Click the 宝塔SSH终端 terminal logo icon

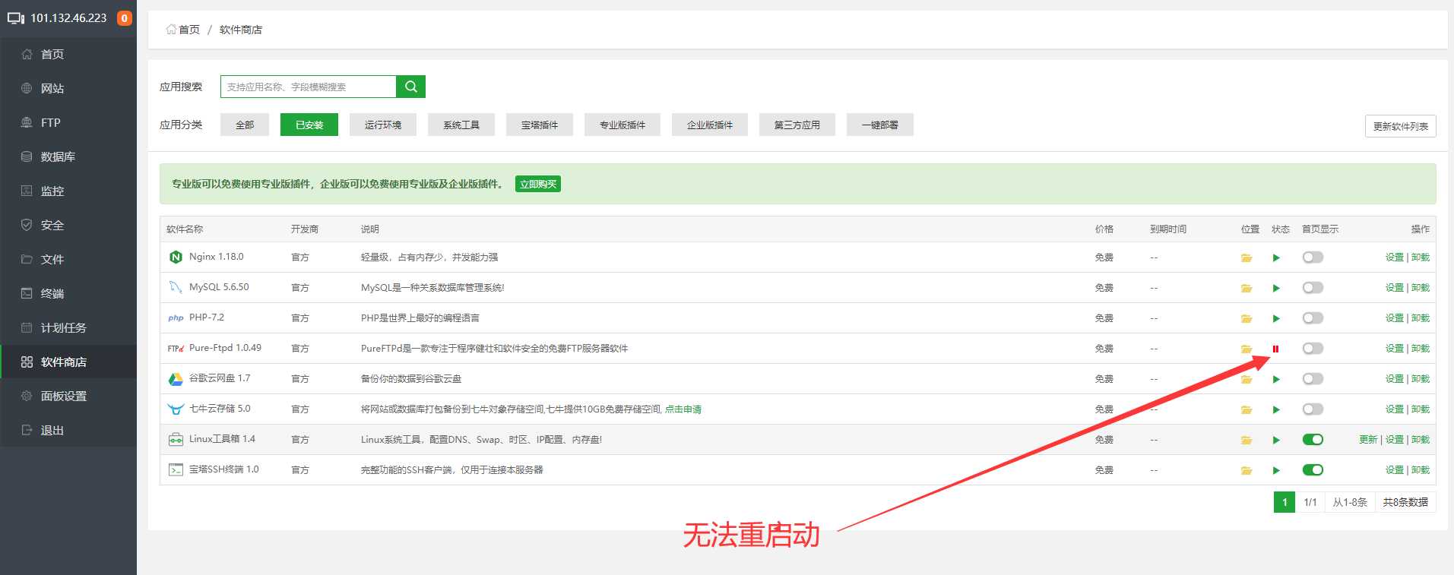pyautogui.click(x=176, y=469)
